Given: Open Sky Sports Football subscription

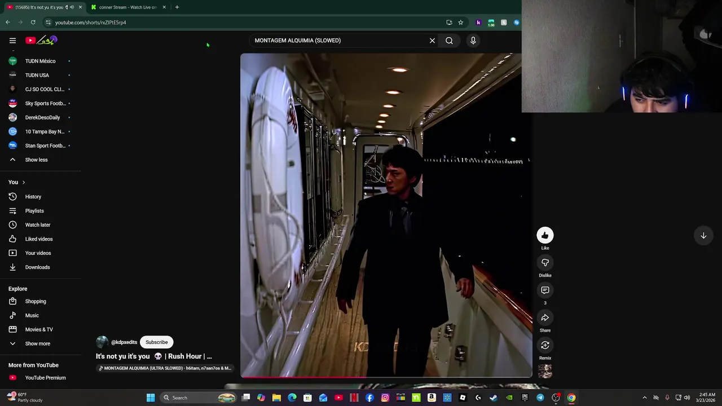Looking at the screenshot, I should [x=40, y=103].
